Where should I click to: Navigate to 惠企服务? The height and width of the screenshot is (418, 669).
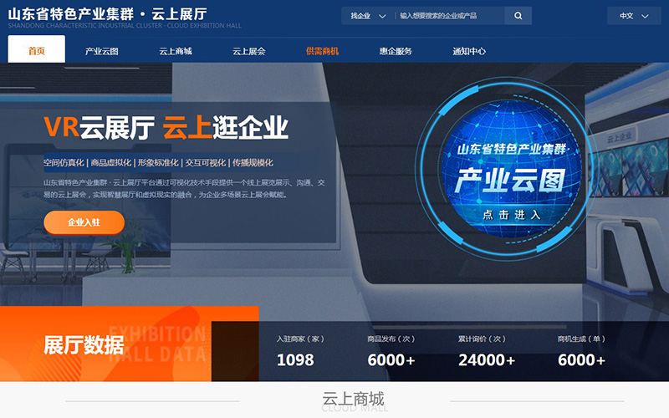(396, 51)
